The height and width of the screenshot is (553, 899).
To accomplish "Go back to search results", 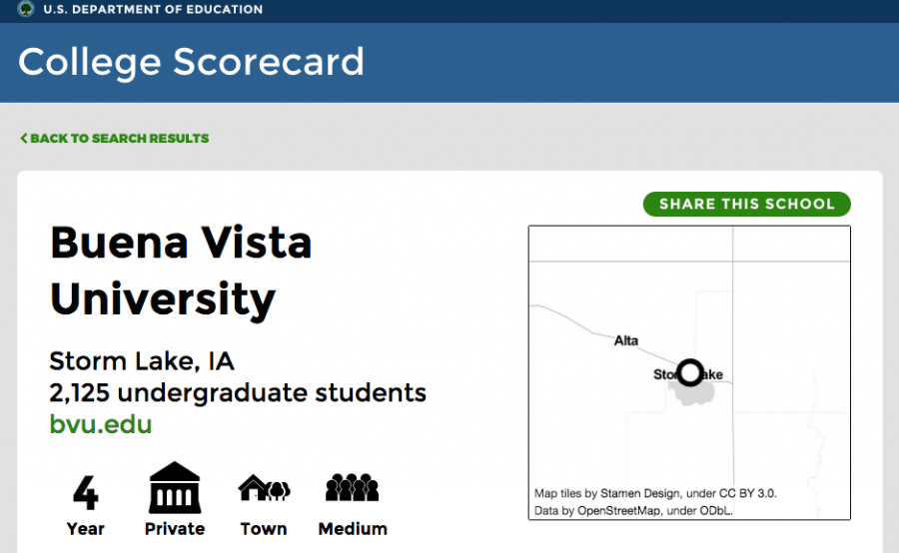I will pos(115,138).
